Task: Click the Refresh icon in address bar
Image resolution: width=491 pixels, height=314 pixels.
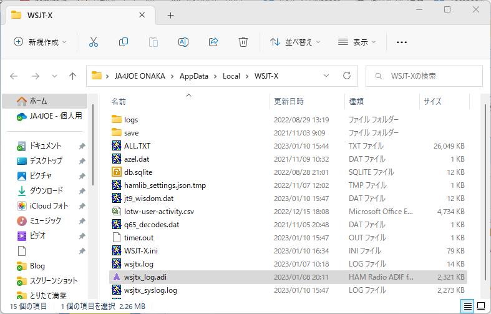Action: coord(347,76)
